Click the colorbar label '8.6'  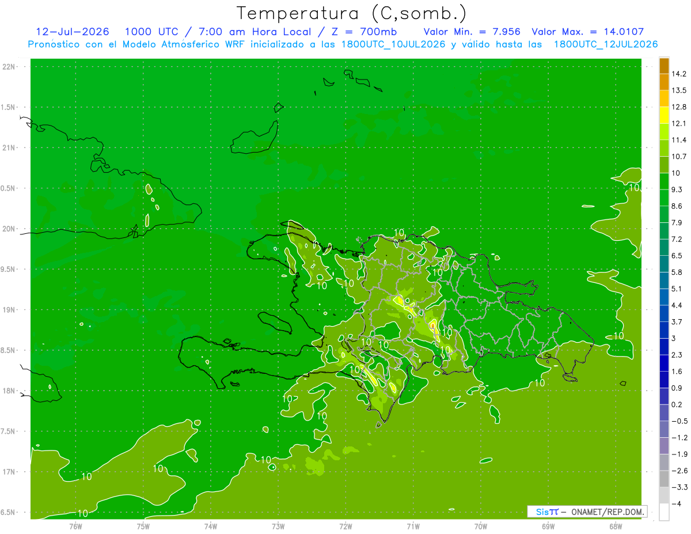click(x=677, y=206)
